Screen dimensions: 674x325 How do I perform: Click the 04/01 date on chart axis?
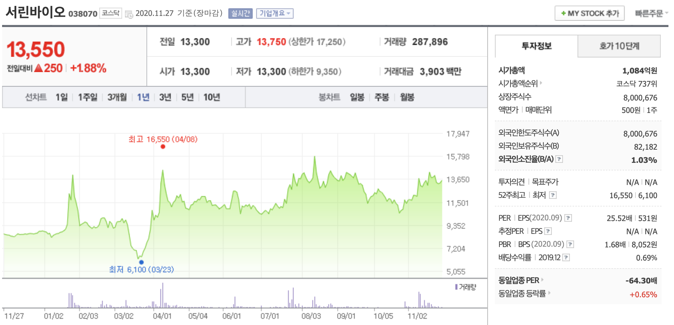coord(162,316)
